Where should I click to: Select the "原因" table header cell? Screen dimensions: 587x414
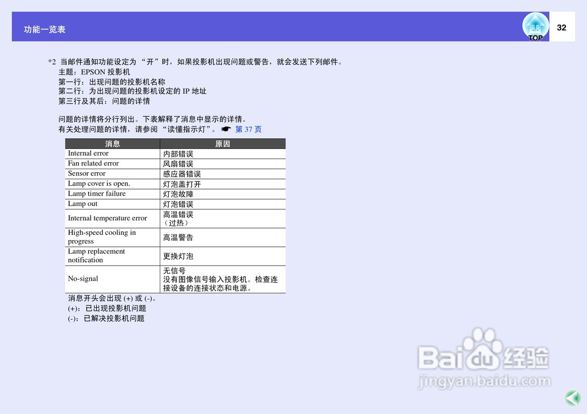pyautogui.click(x=223, y=143)
